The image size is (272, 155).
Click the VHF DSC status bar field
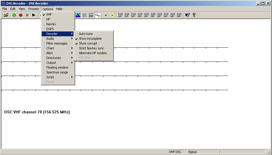click(178, 152)
